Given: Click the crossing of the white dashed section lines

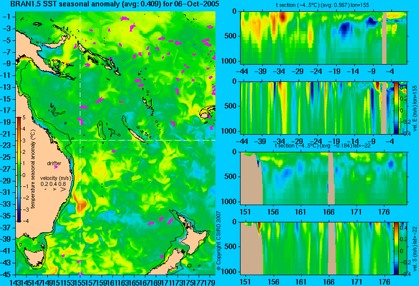Looking at the screenshot, I should click(x=80, y=140).
